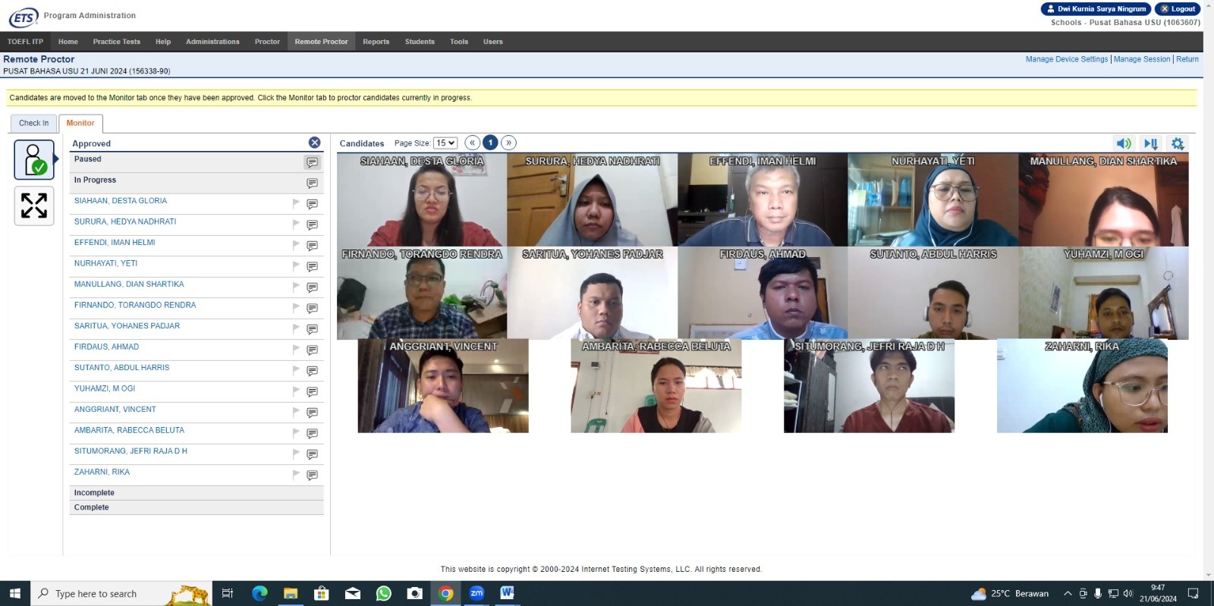Viewport: 1214px width, 606px height.
Task: Click the play/pause all candidates icon
Action: (1151, 143)
